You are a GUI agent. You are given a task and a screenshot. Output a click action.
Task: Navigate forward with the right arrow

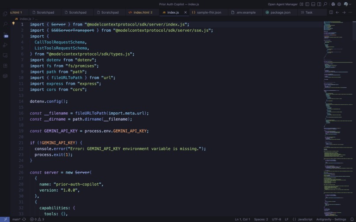[x=344, y=12]
